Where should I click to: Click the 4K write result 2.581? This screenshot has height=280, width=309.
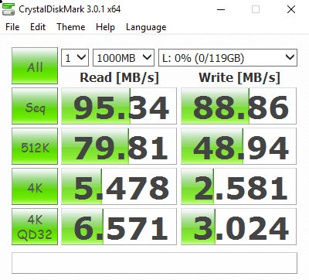pyautogui.click(x=239, y=186)
